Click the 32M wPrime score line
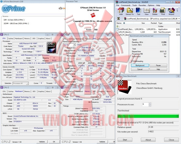181x144 pixels. point(14,20)
